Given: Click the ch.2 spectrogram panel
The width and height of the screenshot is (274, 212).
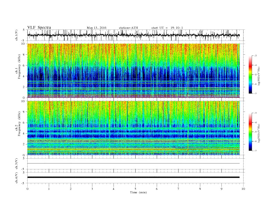Looking at the screenshot, I should pos(134,128).
